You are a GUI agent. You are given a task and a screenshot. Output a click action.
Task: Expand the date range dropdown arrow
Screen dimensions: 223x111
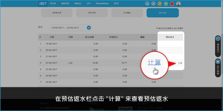[89, 28]
